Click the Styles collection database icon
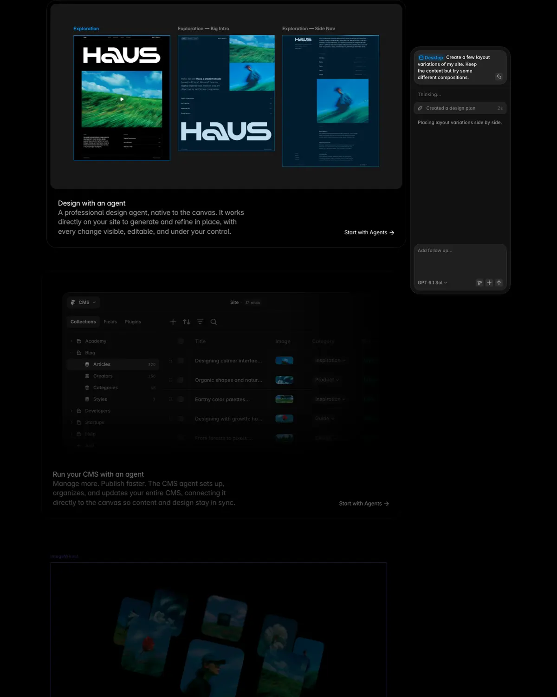 coord(87,399)
